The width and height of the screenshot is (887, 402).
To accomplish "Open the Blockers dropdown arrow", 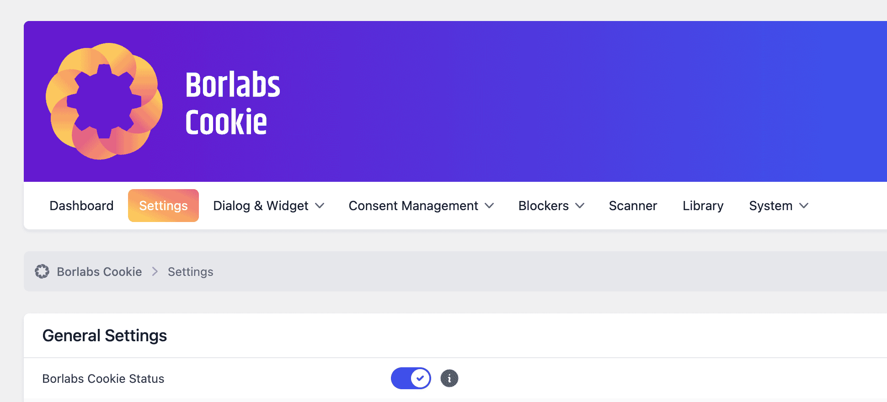I will (x=580, y=206).
